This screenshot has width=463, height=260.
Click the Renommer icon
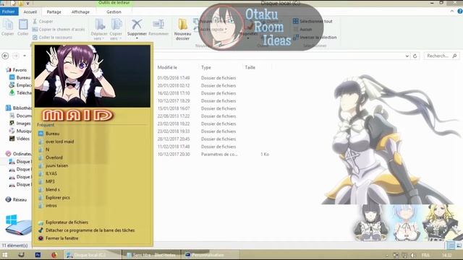click(158, 24)
